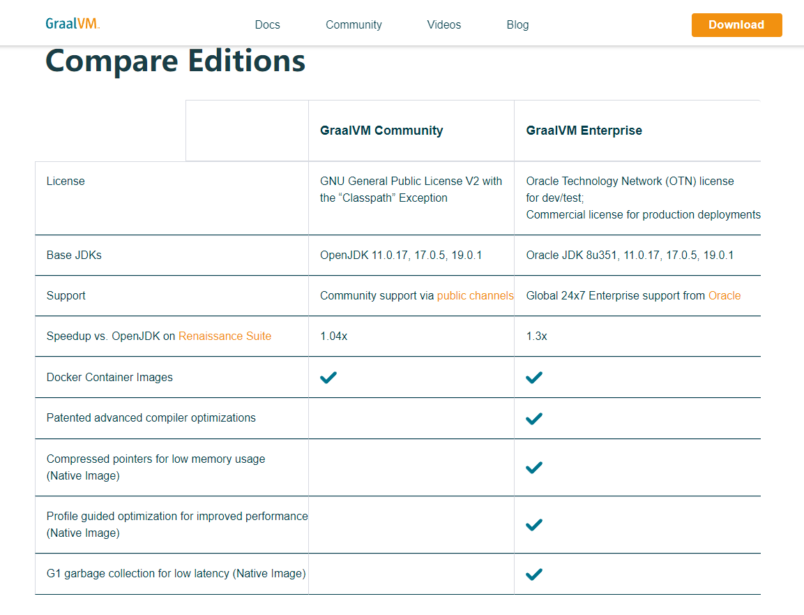This screenshot has width=804, height=615.
Task: Click the 1.04x speedup value
Action: pyautogui.click(x=334, y=336)
